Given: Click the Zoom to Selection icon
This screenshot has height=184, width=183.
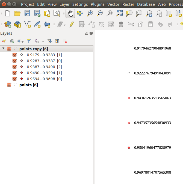Looking at the screenshot, I should pos(129,13).
